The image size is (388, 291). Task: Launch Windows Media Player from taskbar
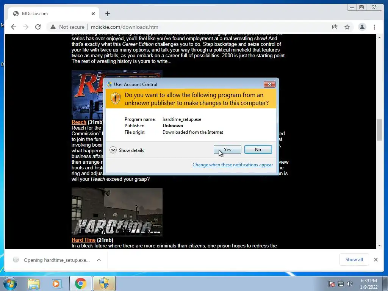57,283
